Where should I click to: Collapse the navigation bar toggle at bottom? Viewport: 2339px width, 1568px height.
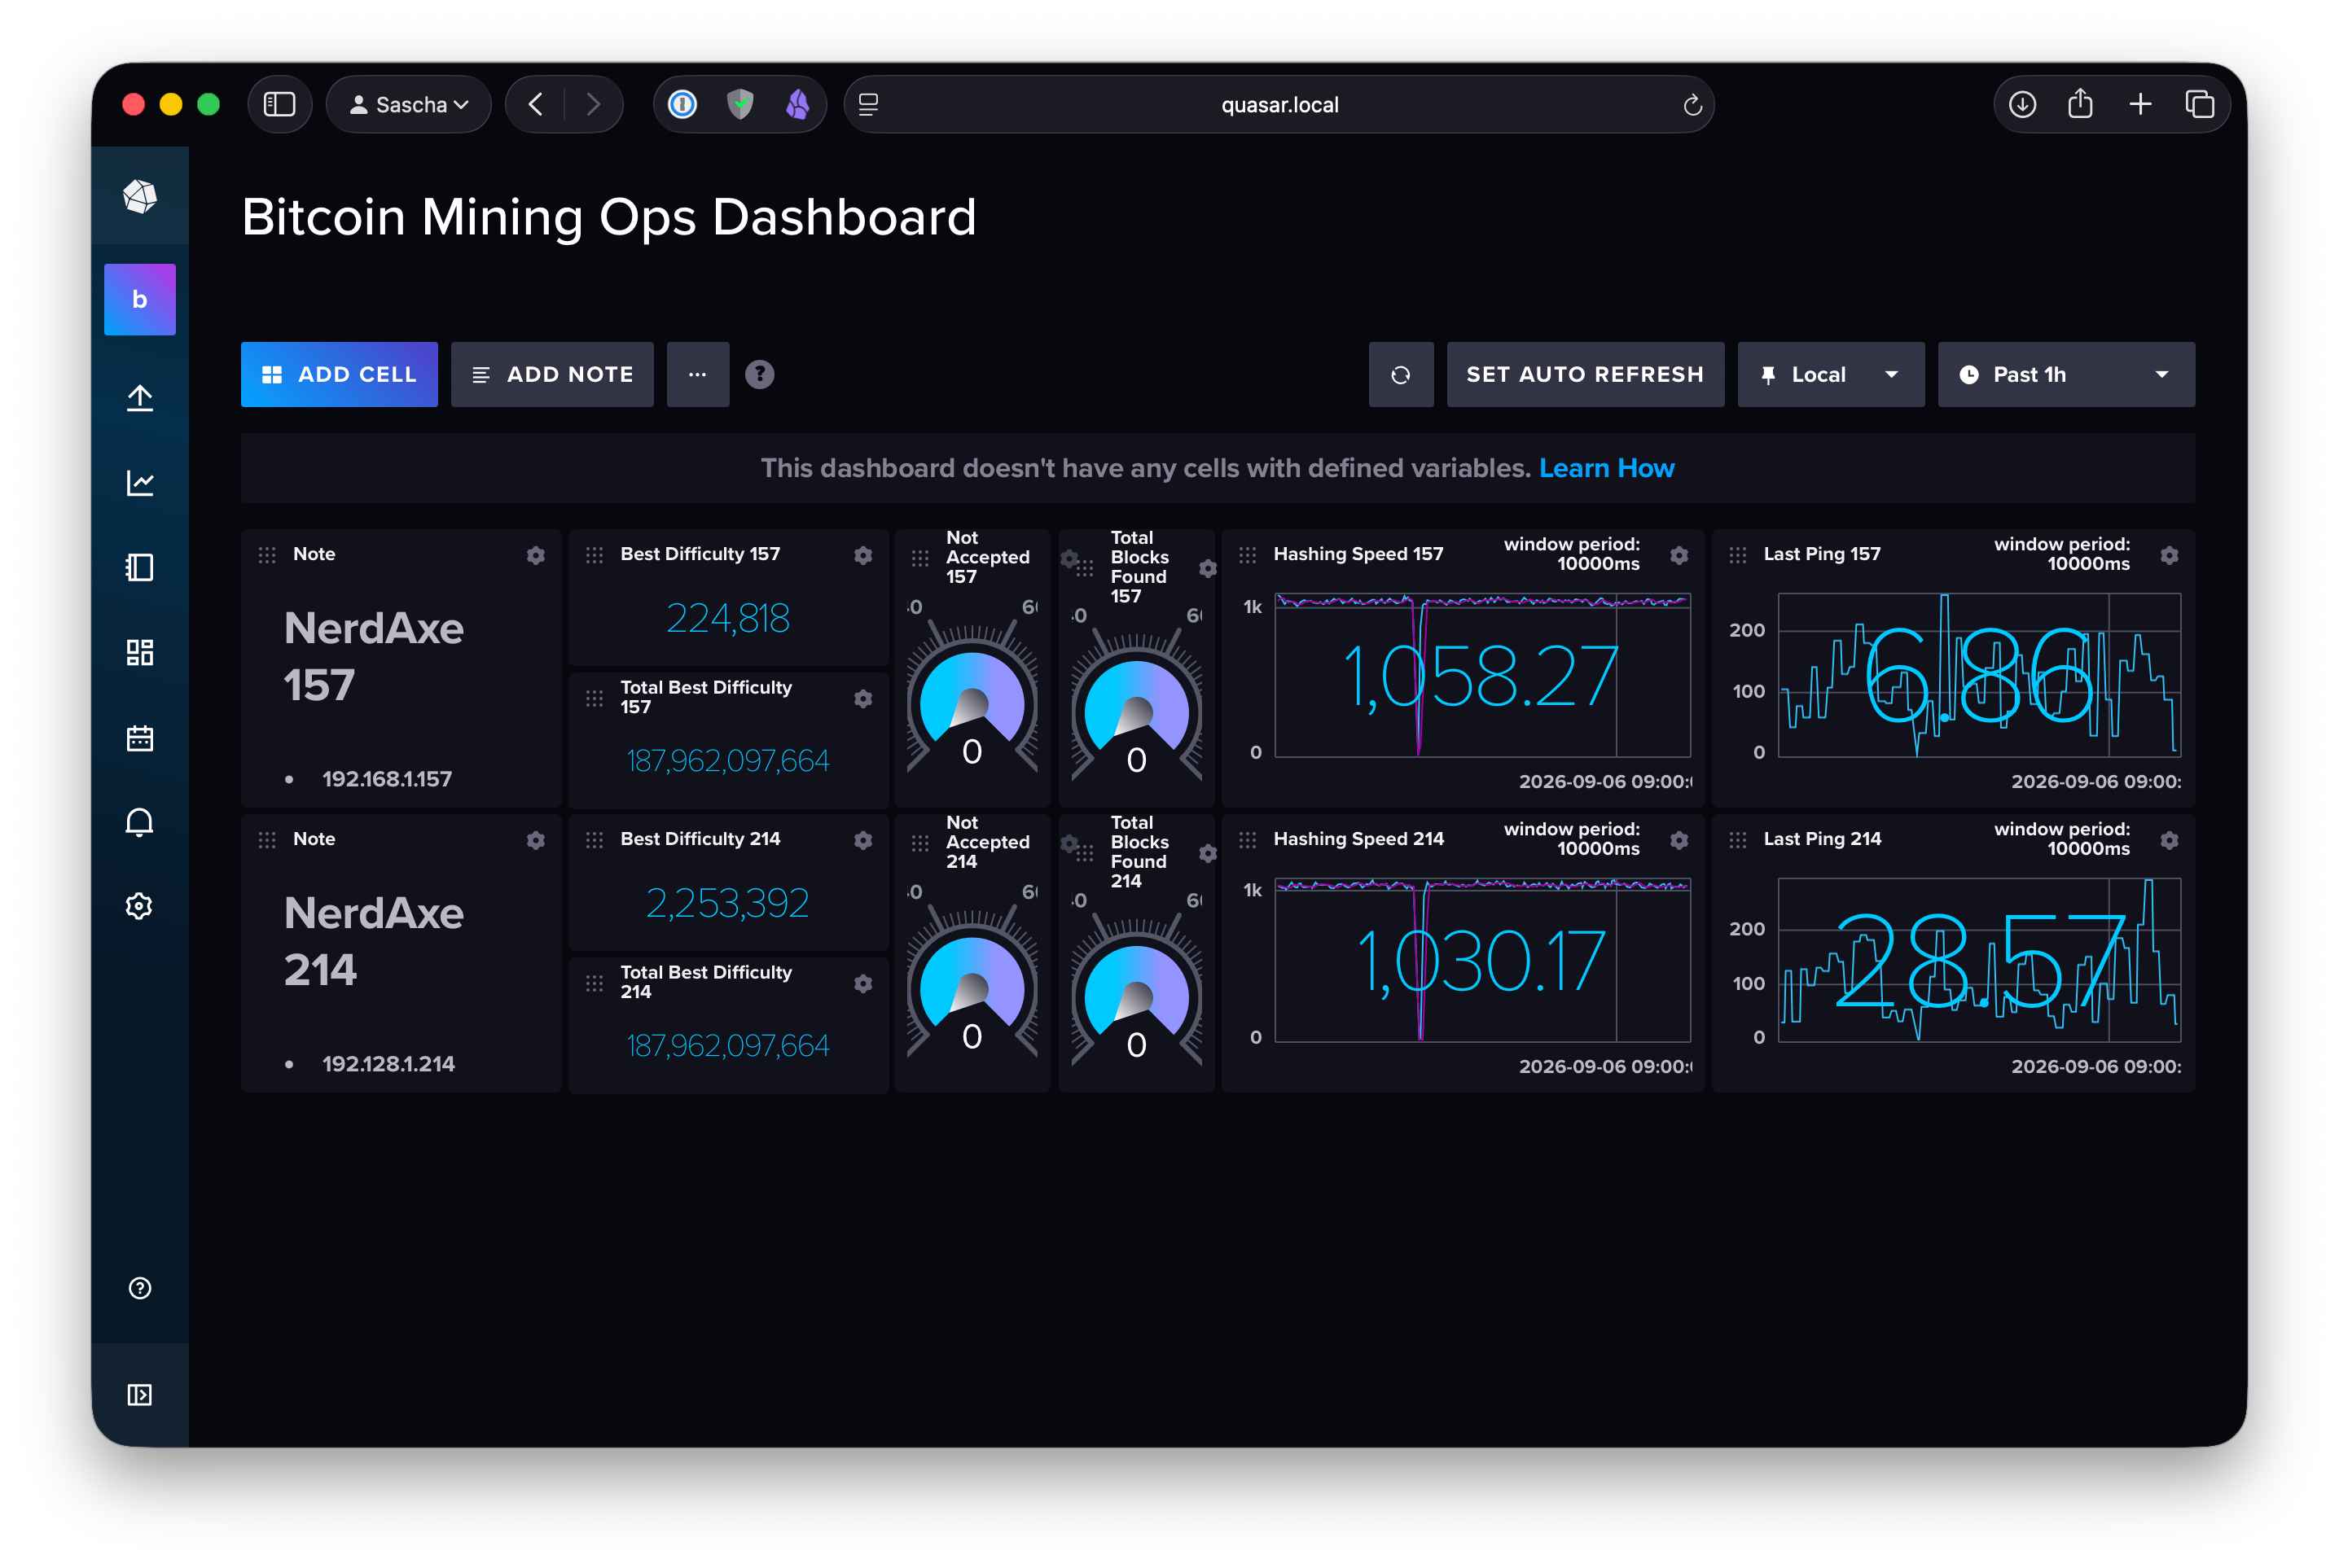tap(140, 1395)
